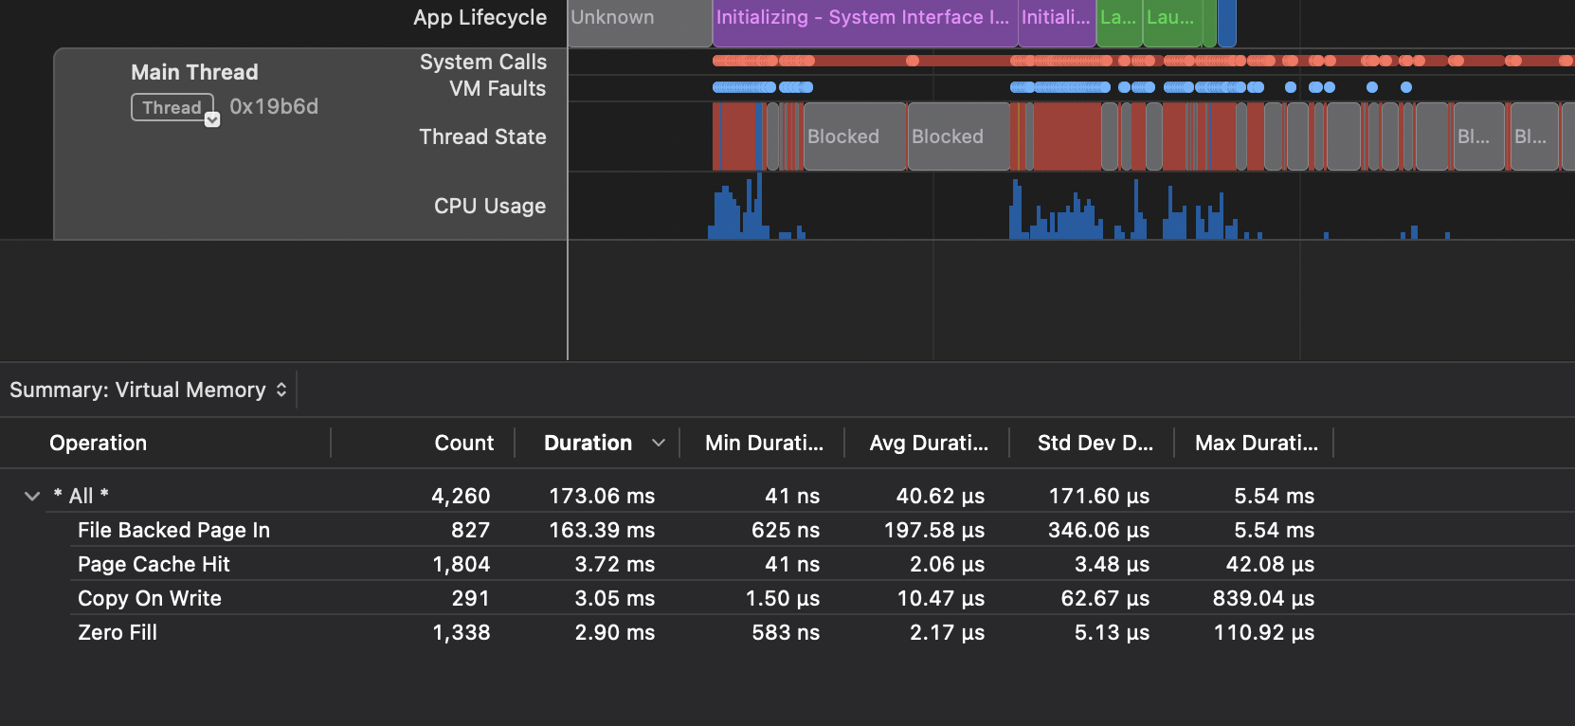Sort by the Count column header
Screen dimensions: 1575x726
[463, 443]
